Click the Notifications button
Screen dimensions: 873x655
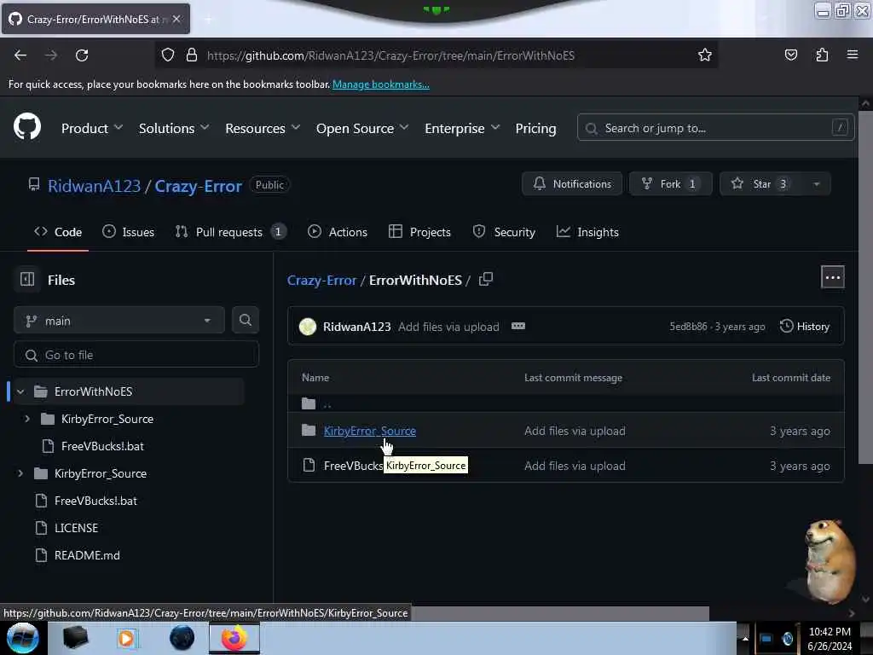click(572, 184)
